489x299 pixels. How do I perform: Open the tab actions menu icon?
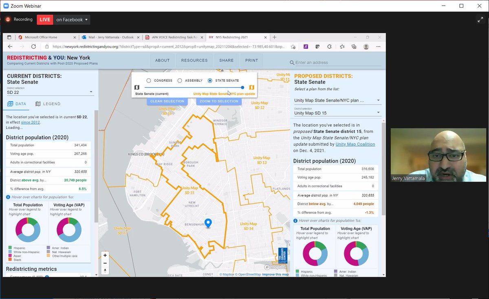(9, 37)
